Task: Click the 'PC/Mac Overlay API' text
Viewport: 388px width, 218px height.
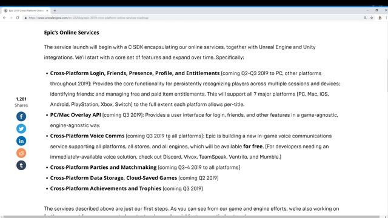Action: coord(75,115)
